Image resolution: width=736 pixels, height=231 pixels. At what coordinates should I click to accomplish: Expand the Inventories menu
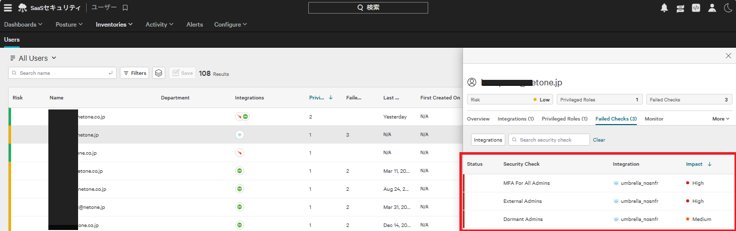tap(114, 25)
